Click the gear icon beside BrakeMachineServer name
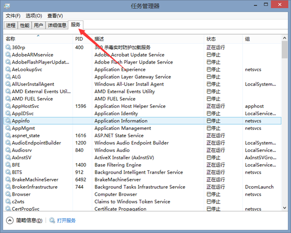Viewport: 291px width, 233px height. click(8, 179)
